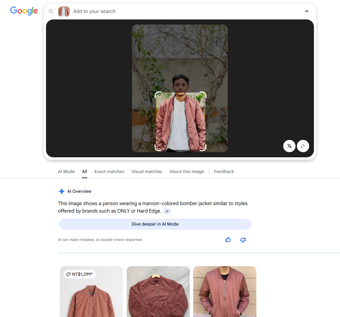340x317 pixels.
Task: Collapse the image search panel
Action: [x=307, y=11]
